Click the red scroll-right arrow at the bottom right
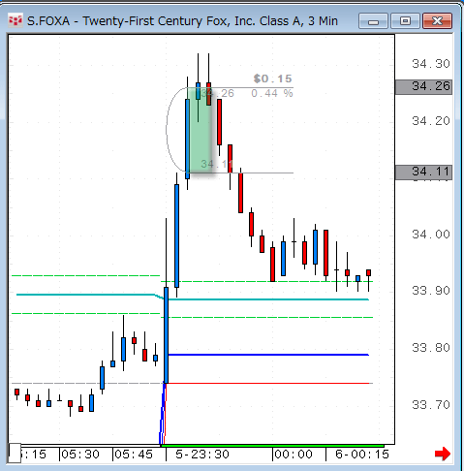The height and width of the screenshot is (471, 464). [443, 454]
